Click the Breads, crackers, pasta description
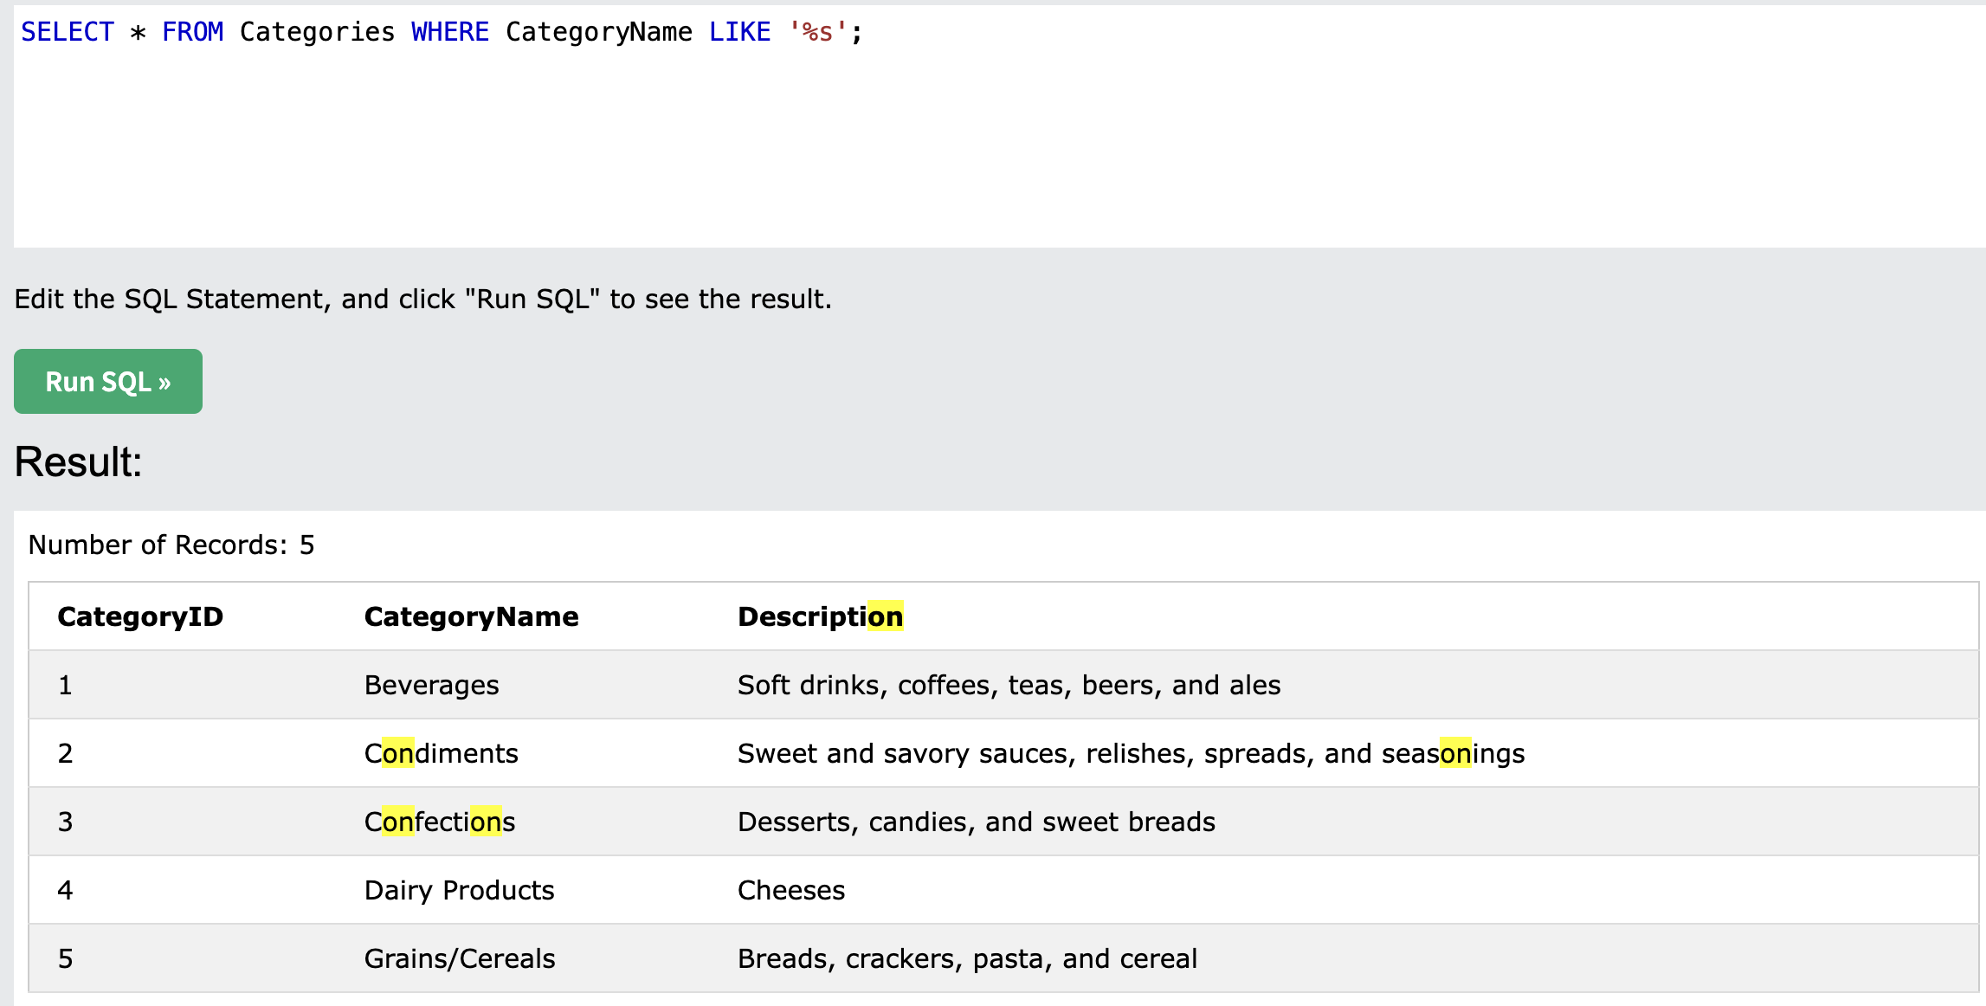Viewport: 1986px width, 1006px height. click(x=967, y=958)
